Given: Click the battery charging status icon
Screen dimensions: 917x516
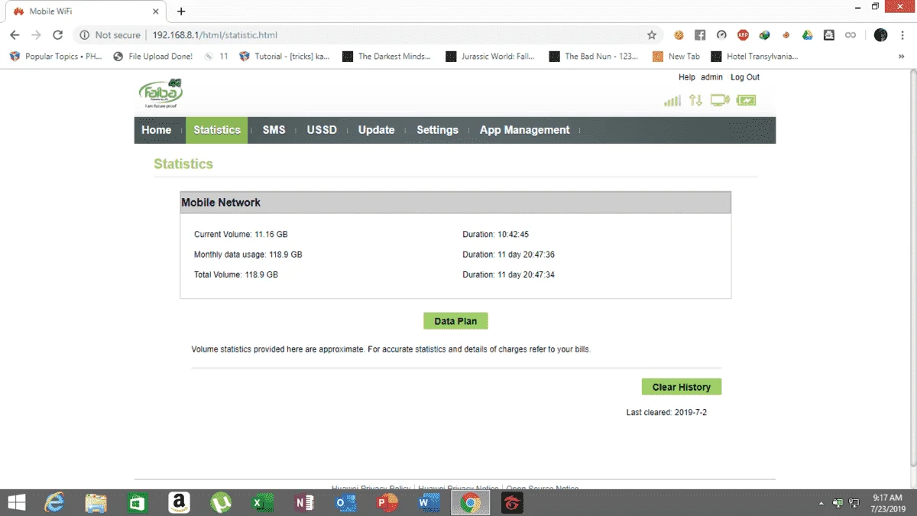Looking at the screenshot, I should tap(746, 100).
